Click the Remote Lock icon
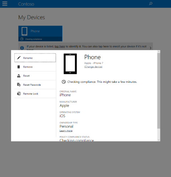This screenshot has height=177, width=171. tap(19, 93)
